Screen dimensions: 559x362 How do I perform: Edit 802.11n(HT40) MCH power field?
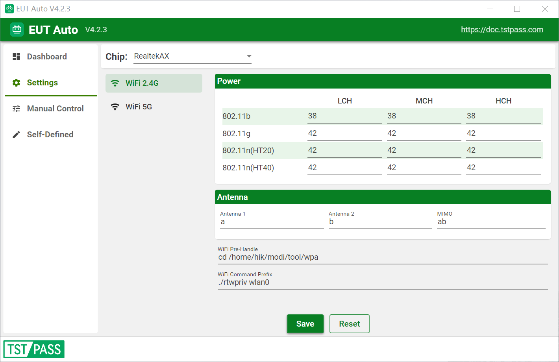424,168
